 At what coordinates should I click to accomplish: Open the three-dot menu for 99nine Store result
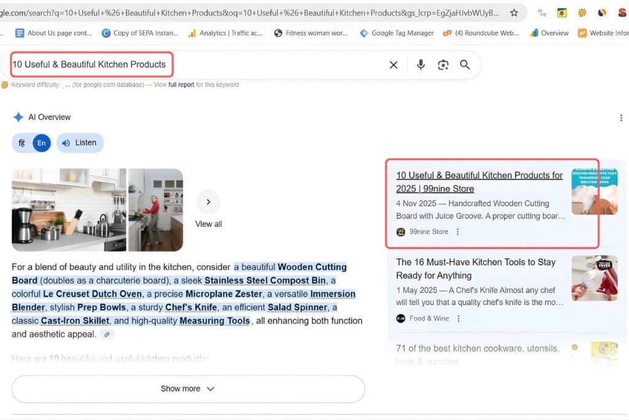tap(458, 232)
